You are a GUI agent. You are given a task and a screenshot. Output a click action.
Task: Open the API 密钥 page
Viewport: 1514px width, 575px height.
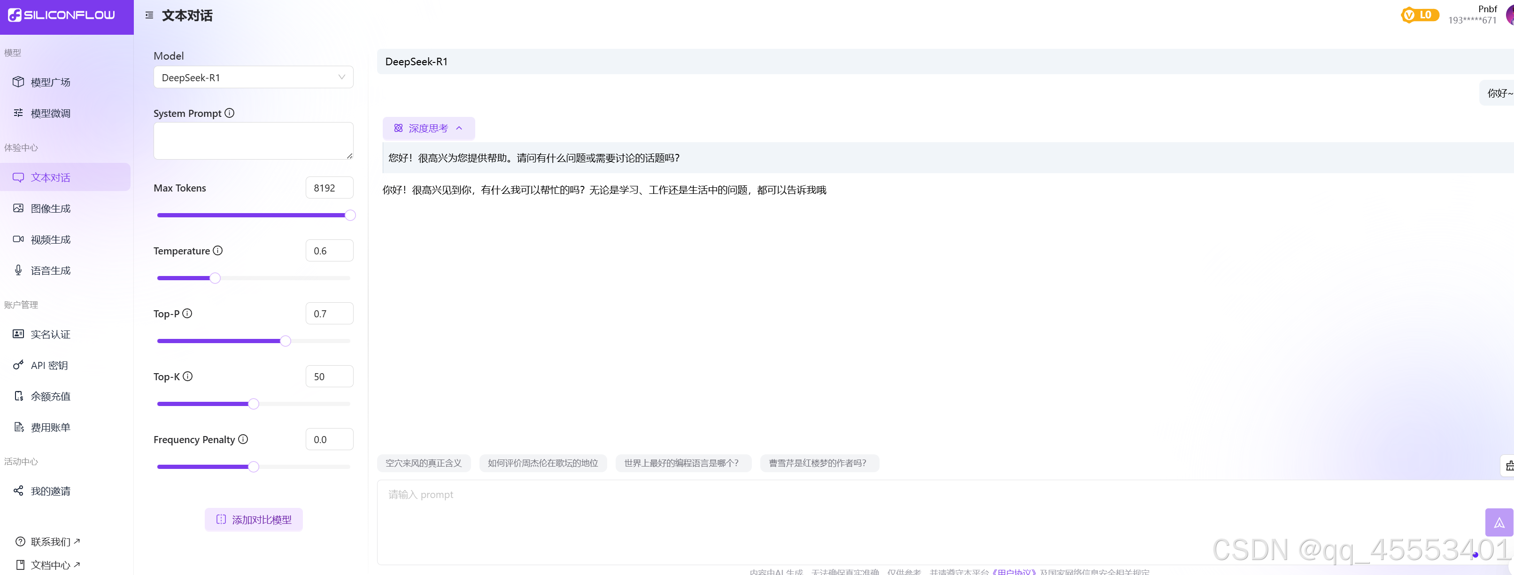pos(49,365)
